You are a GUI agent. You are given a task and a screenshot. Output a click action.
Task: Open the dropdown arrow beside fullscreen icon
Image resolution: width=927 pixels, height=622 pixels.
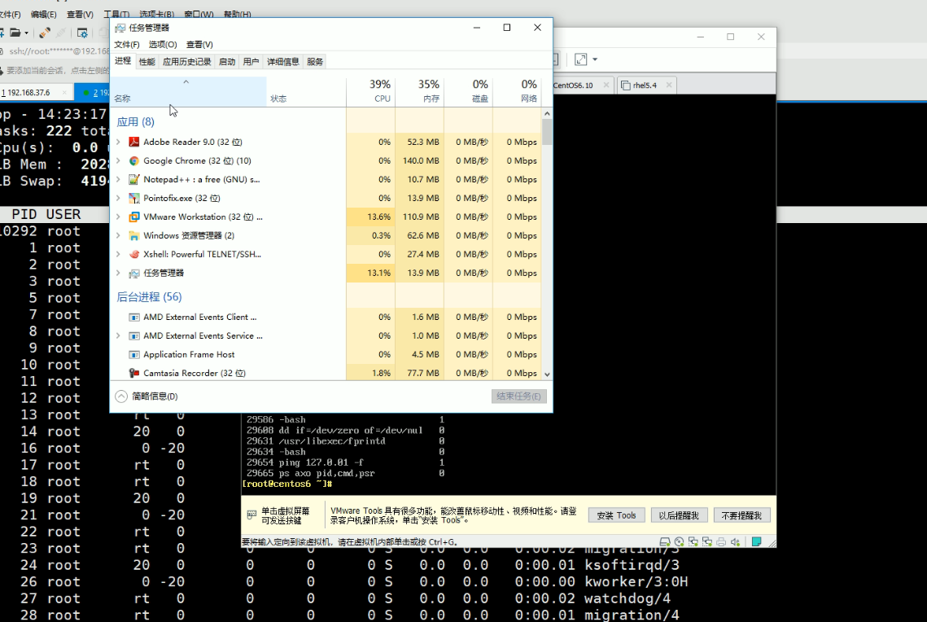pos(595,59)
